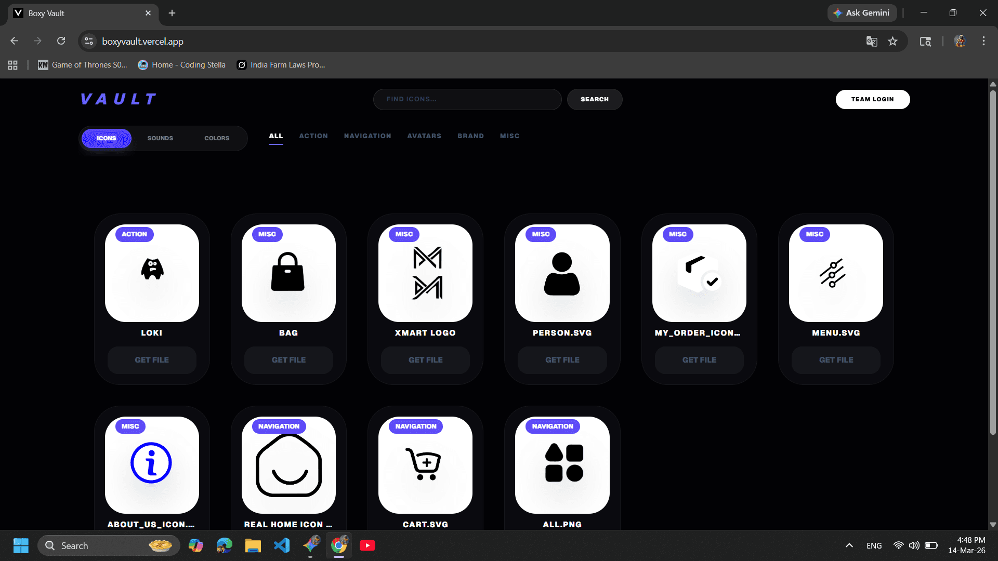998x561 pixels.
Task: Open Team Login
Action: coord(873,99)
